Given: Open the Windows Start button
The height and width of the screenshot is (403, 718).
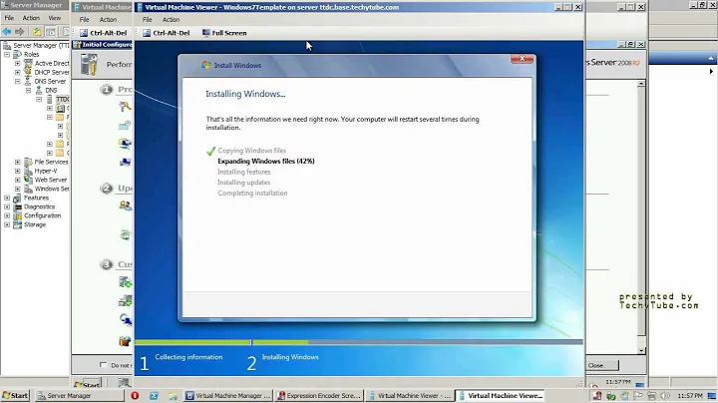Looking at the screenshot, I should [x=15, y=396].
